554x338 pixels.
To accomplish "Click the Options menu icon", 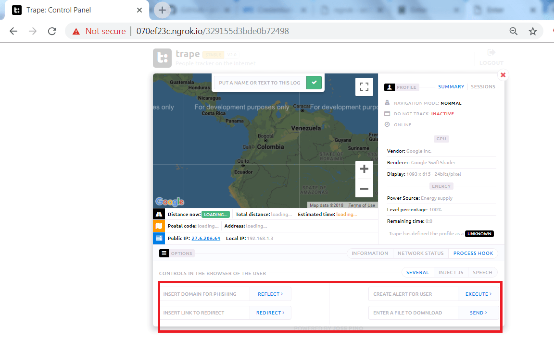I will pos(164,253).
